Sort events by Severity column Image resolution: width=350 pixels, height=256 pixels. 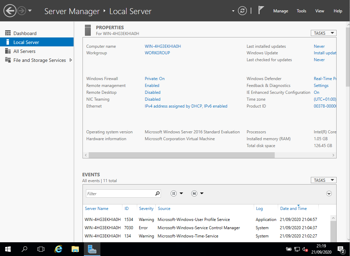click(146, 209)
